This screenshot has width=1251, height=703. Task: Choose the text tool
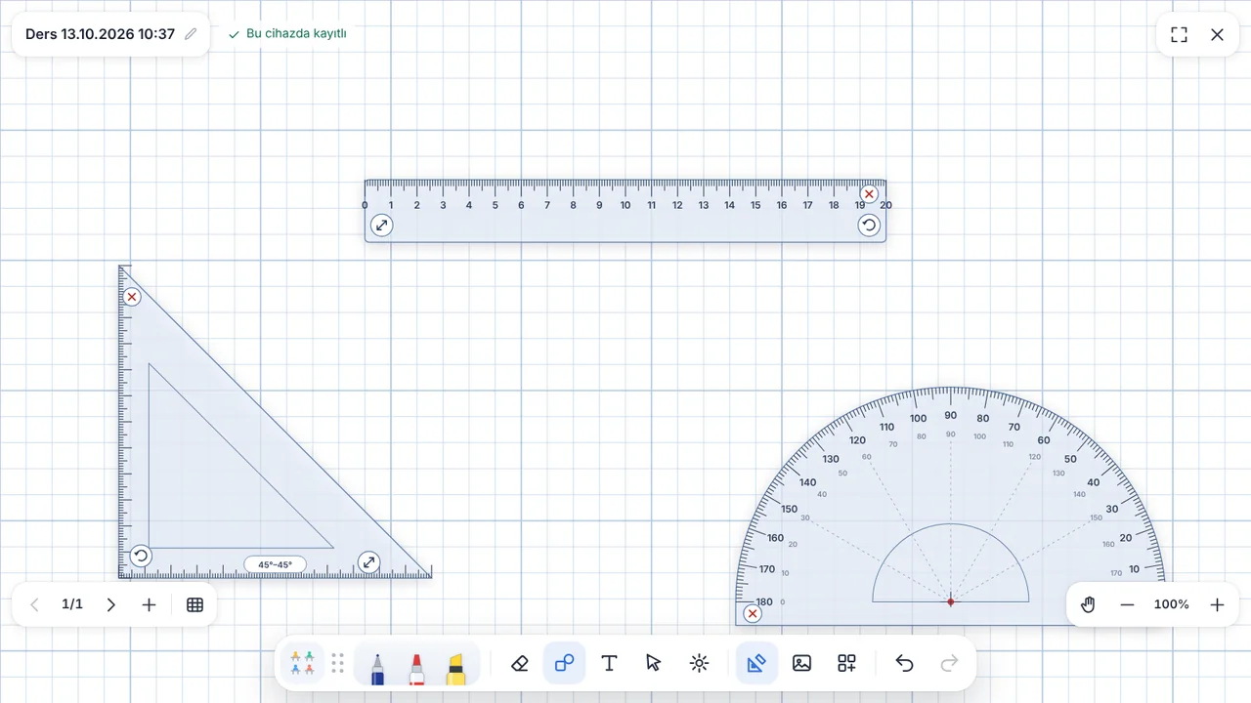609,664
